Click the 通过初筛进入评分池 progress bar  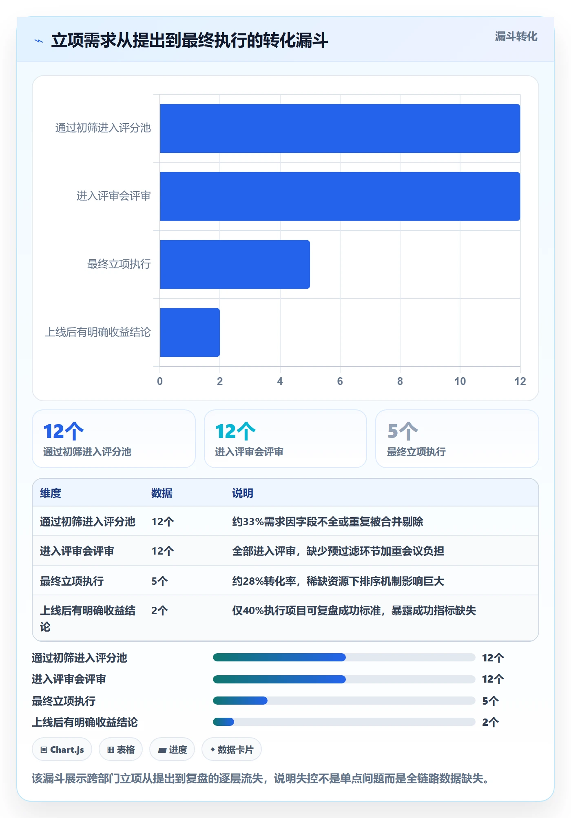tap(344, 657)
